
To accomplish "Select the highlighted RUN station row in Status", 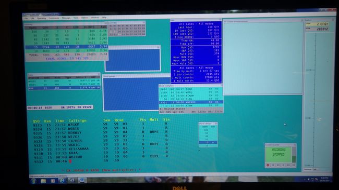I will (x=64, y=88).
